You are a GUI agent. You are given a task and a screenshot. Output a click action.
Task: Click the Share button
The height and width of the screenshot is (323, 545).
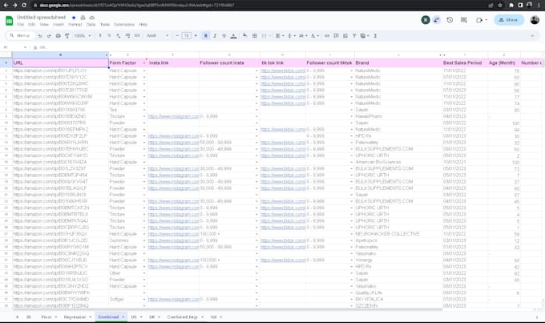click(509, 20)
